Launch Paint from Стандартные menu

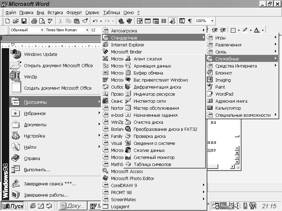click(242, 87)
